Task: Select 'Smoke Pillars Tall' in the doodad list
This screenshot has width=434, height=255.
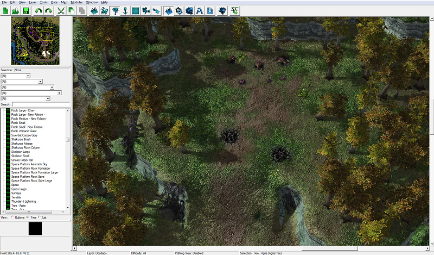Action: point(22,160)
